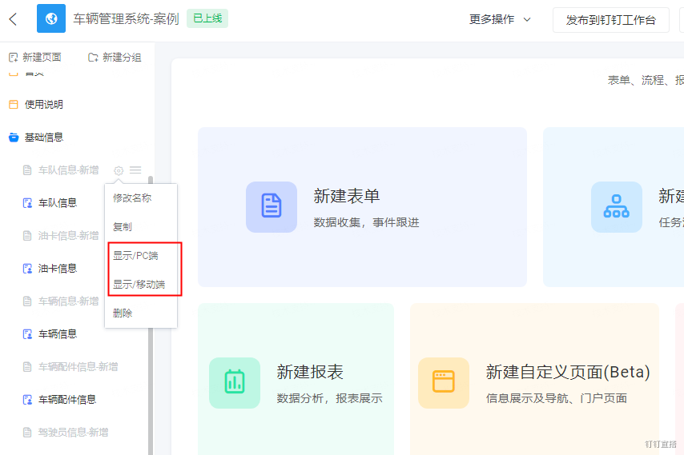Open the 更多操作 dropdown

(500, 20)
